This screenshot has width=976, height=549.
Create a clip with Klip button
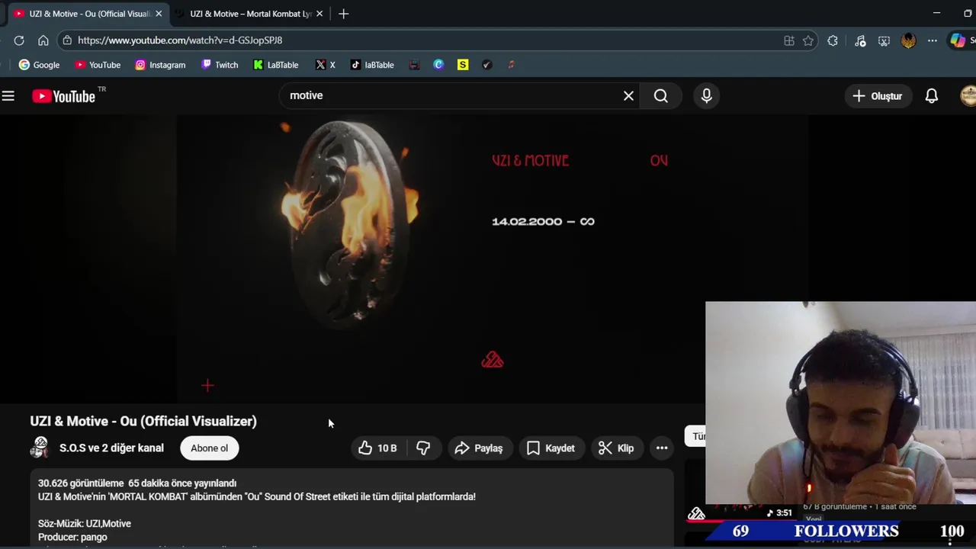pos(616,448)
